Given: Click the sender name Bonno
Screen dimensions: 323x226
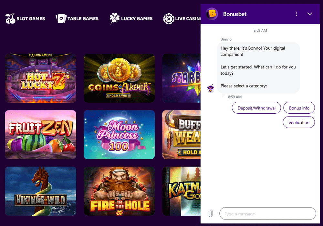Looking at the screenshot, I should click(x=226, y=39).
